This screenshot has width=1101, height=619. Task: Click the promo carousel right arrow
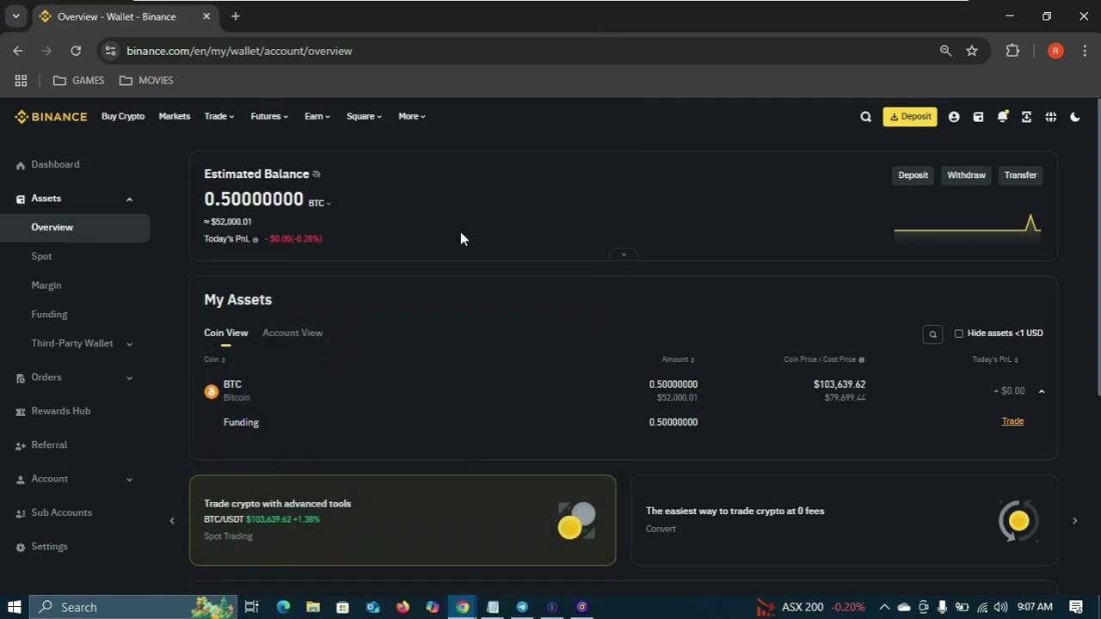(x=1074, y=521)
